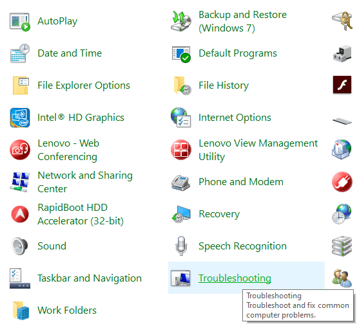357x324 pixels.
Task: Click the Default Programs label
Action: click(238, 53)
